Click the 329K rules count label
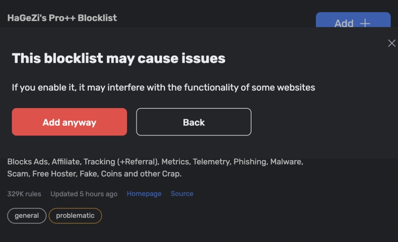Screen dimensions: 398x242 point(24,194)
